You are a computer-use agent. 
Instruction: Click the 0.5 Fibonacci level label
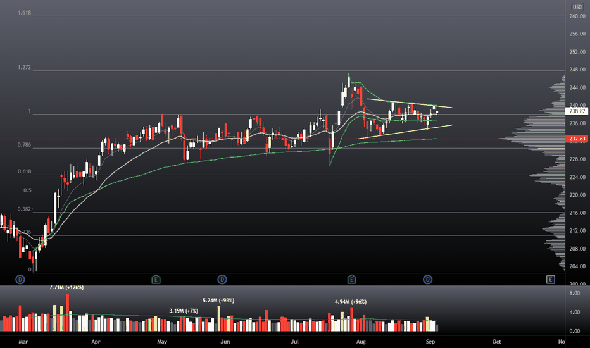27,190
